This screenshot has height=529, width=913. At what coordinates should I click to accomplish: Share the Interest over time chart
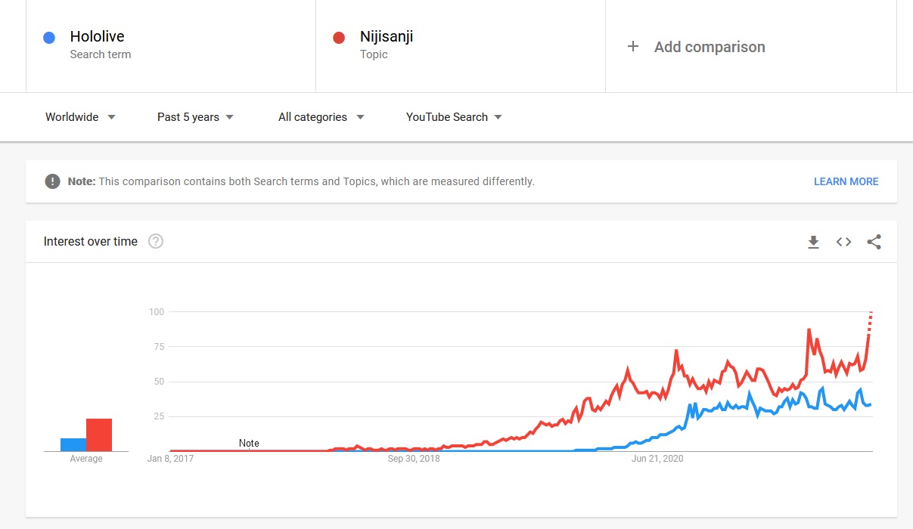click(x=874, y=242)
